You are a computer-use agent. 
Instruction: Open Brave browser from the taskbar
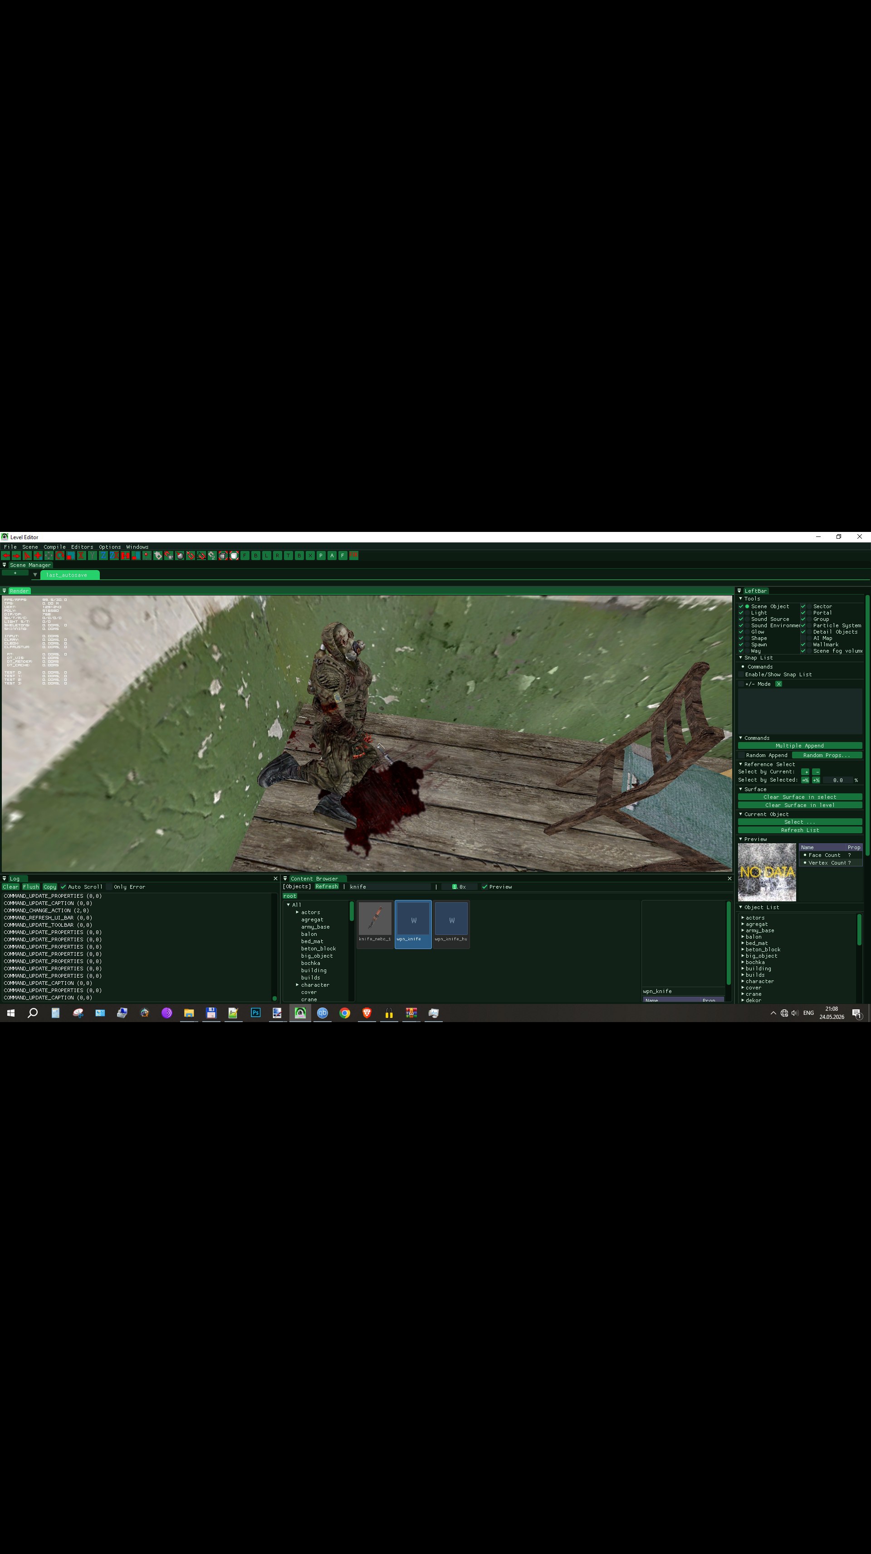coord(367,1013)
